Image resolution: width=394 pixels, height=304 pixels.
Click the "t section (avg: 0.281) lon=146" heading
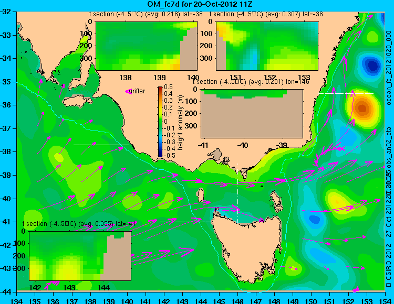point(251,82)
